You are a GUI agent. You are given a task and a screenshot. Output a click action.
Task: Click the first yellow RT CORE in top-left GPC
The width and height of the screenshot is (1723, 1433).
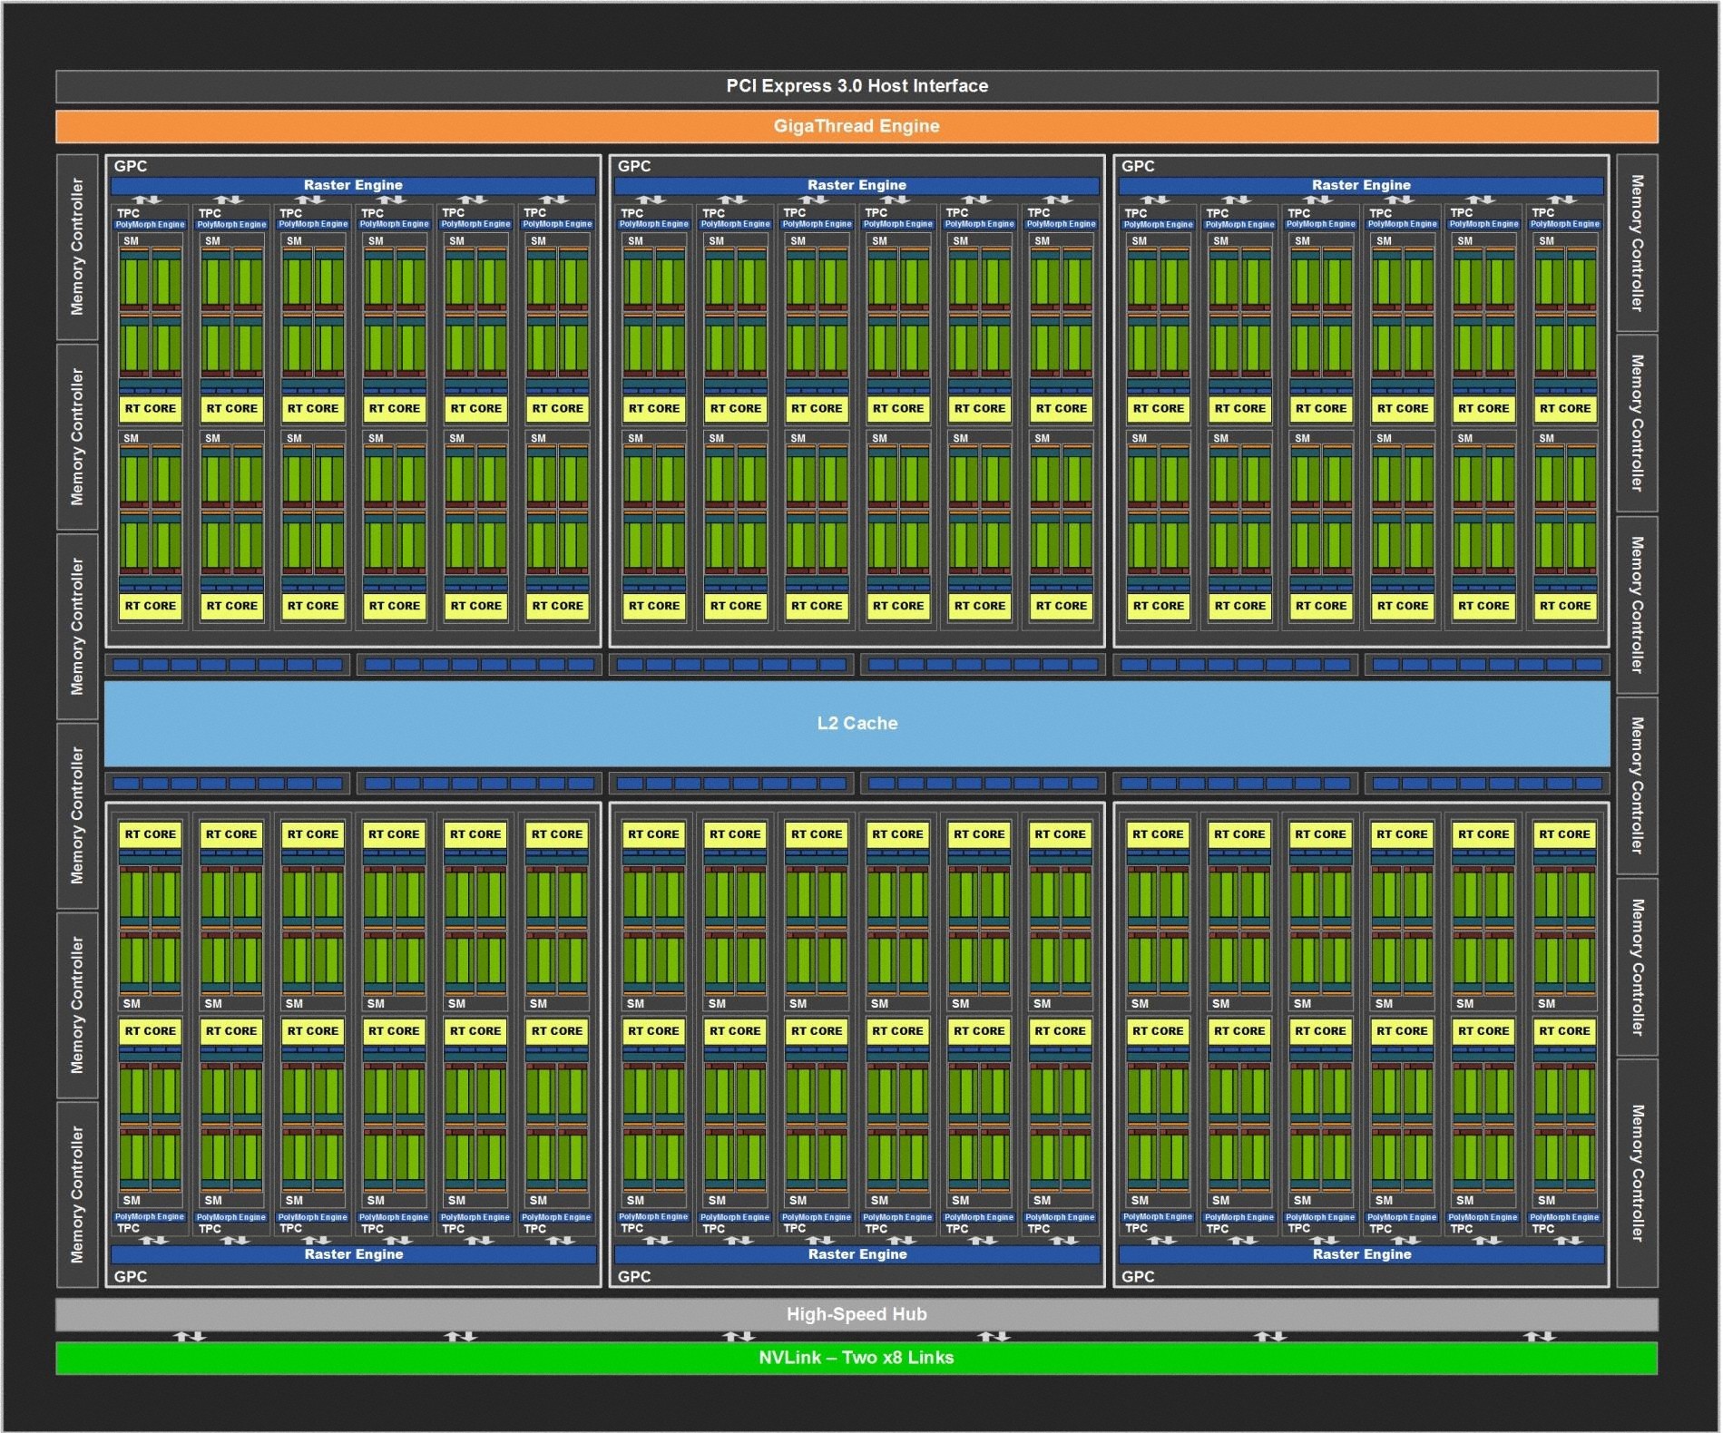point(151,409)
